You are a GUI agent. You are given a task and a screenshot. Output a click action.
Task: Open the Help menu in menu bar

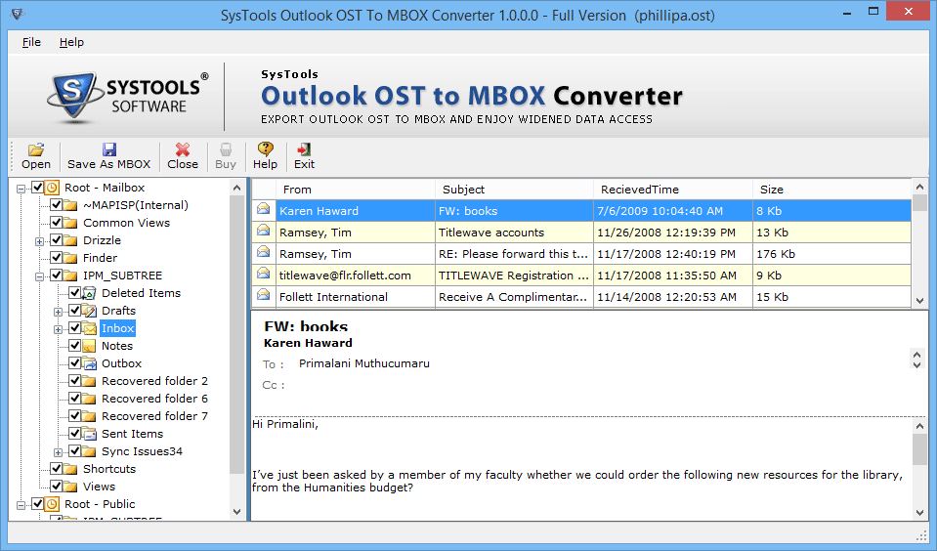(71, 42)
